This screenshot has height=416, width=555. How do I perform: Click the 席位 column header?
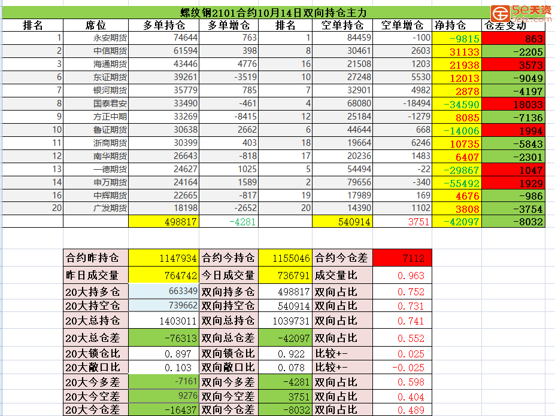tap(96, 26)
